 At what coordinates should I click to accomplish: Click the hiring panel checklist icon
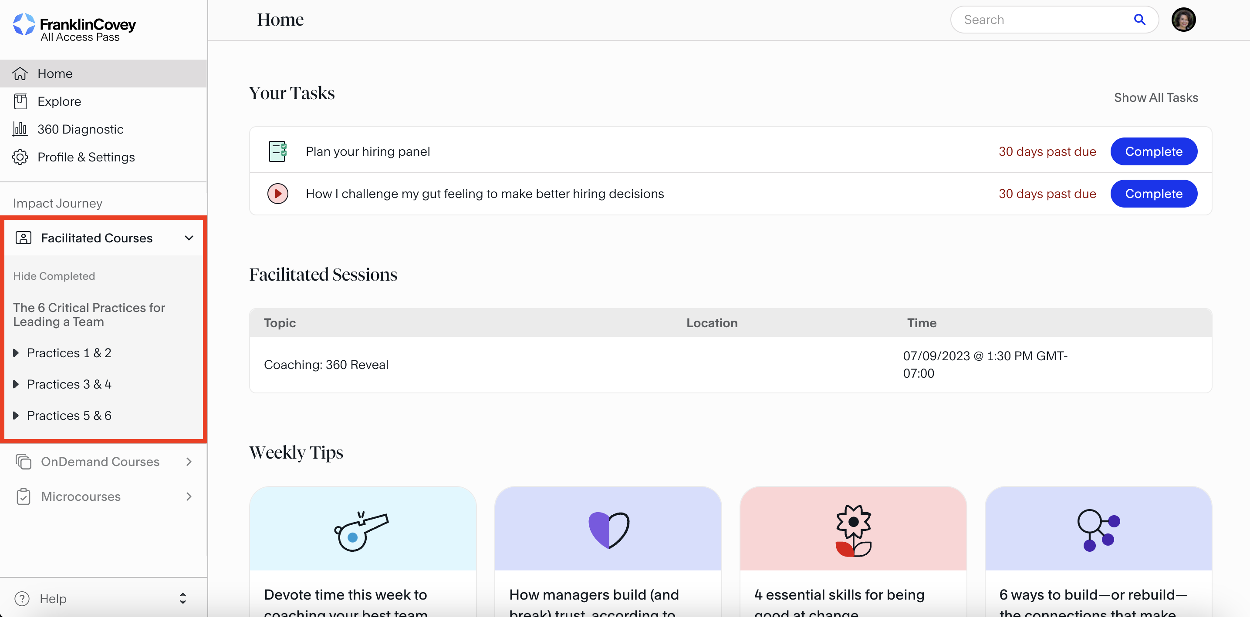click(277, 152)
